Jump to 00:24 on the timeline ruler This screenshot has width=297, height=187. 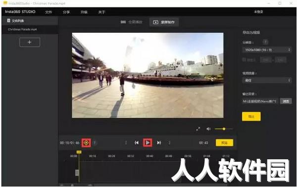pyautogui.click(x=111, y=156)
